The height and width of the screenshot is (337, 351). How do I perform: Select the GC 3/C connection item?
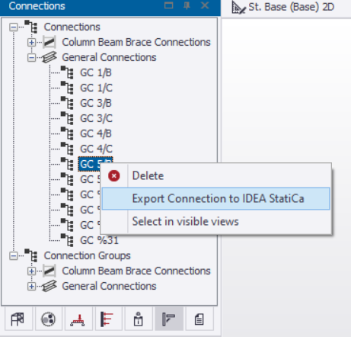[x=96, y=118]
